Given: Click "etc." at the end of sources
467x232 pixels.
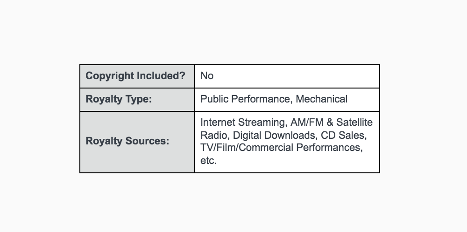Looking at the screenshot, I should [209, 161].
